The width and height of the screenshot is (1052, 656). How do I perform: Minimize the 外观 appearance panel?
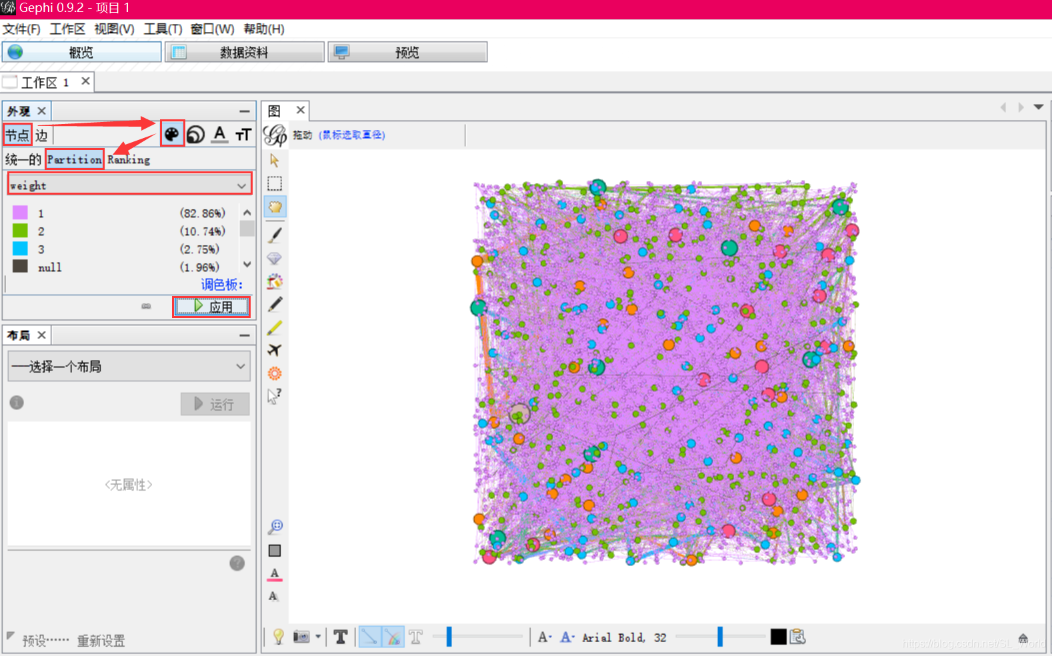click(245, 111)
